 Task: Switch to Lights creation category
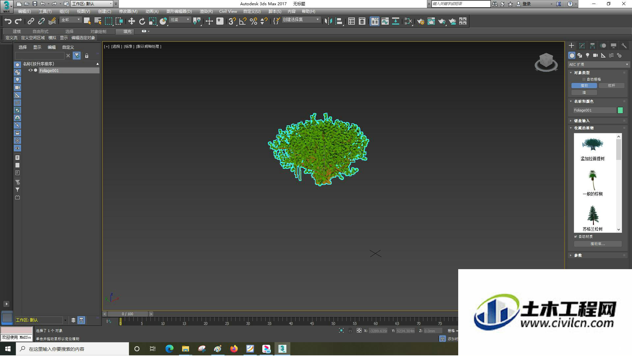click(x=588, y=55)
